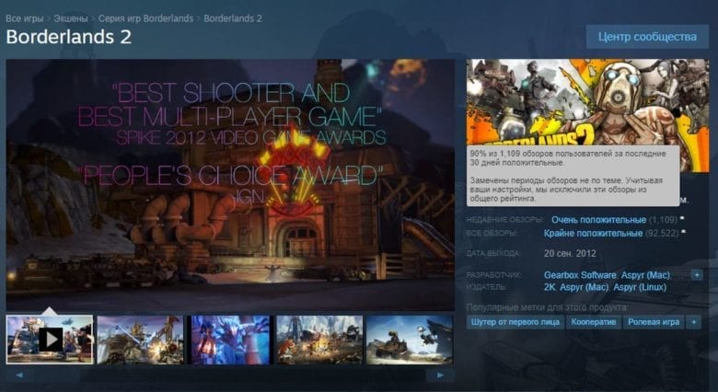Open Aspyr (Mac) developer link

(x=644, y=275)
